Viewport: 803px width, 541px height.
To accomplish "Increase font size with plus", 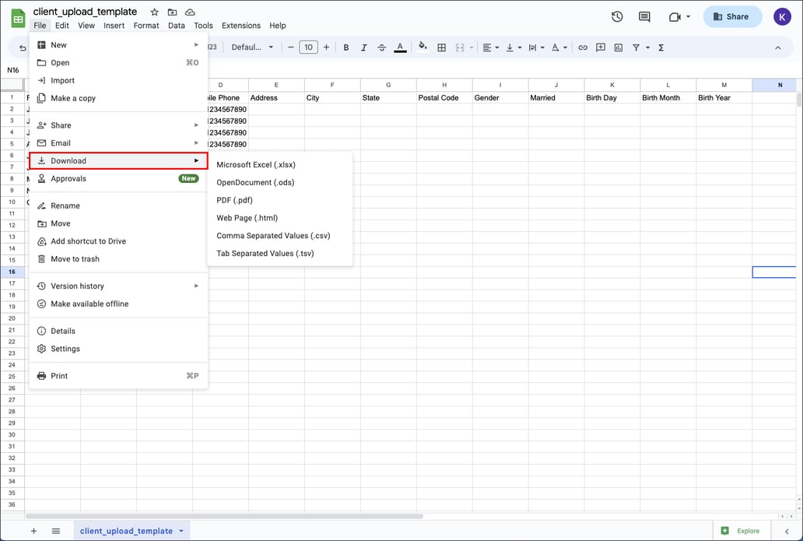I will 326,47.
